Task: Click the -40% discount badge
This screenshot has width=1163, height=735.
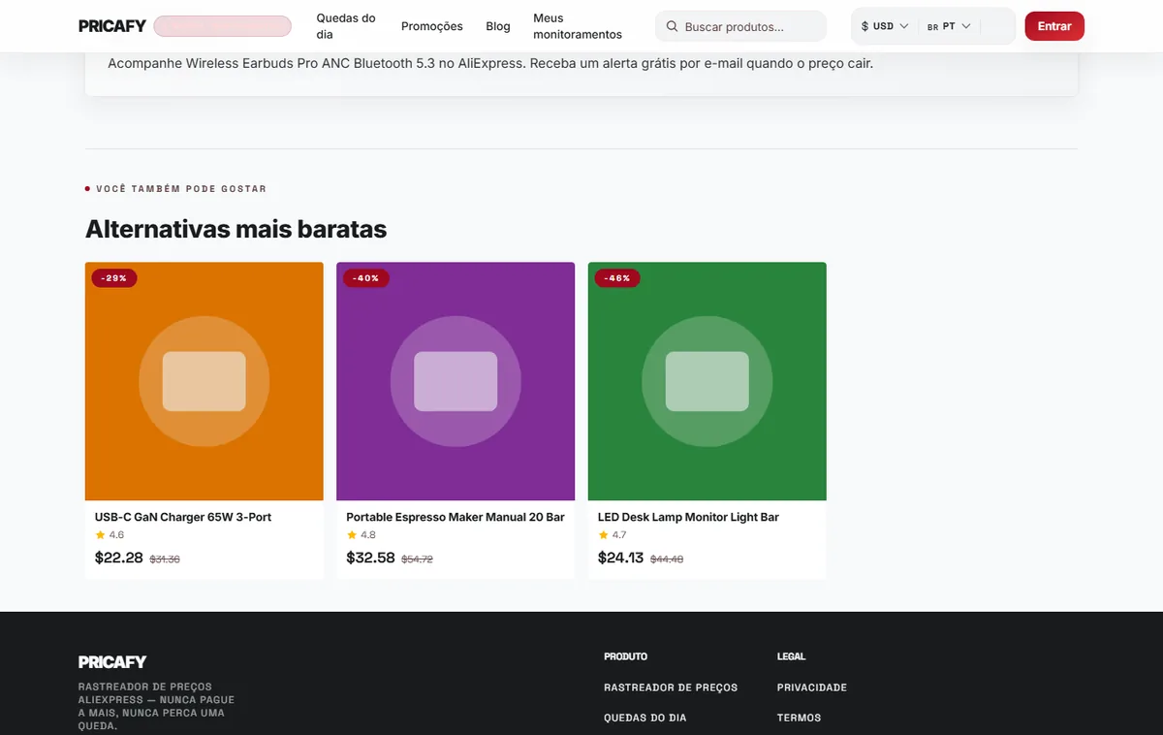Action: click(x=366, y=278)
